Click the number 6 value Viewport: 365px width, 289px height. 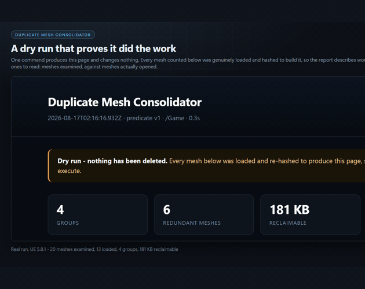(167, 210)
